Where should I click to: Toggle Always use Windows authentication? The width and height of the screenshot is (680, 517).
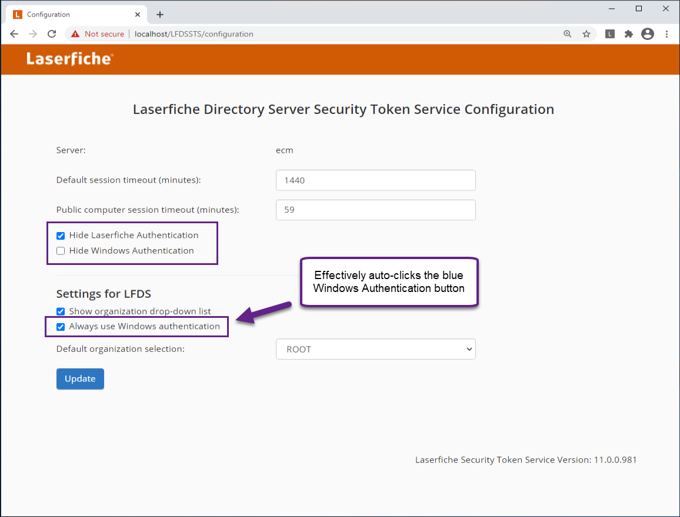61,327
